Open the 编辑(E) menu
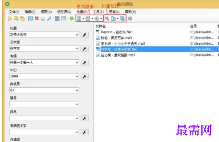 (30, 12)
